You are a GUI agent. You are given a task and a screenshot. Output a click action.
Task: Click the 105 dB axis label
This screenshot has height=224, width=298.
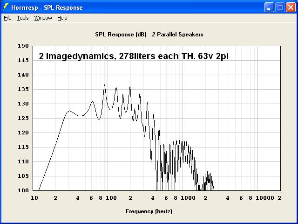(23, 176)
